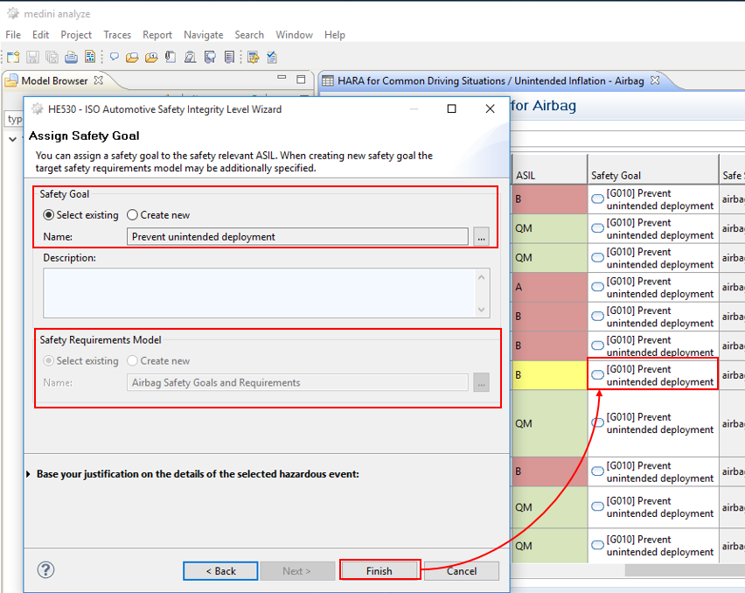
Task: Choose 'Create new' under Safety Goal
Action: tap(133, 215)
